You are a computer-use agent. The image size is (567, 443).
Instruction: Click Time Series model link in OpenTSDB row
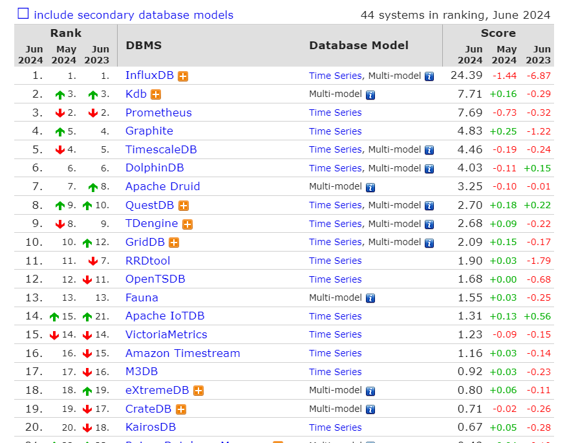click(335, 279)
